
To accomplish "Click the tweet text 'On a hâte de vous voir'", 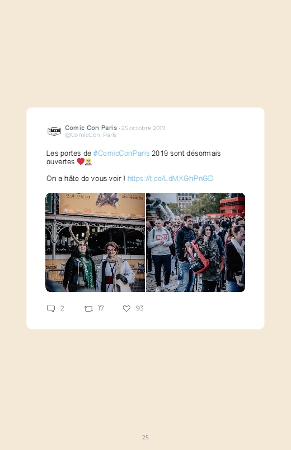I will pyautogui.click(x=86, y=179).
